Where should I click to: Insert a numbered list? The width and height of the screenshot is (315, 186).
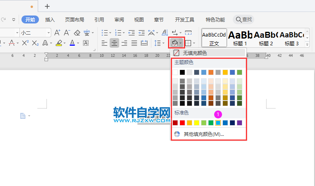coord(118,33)
